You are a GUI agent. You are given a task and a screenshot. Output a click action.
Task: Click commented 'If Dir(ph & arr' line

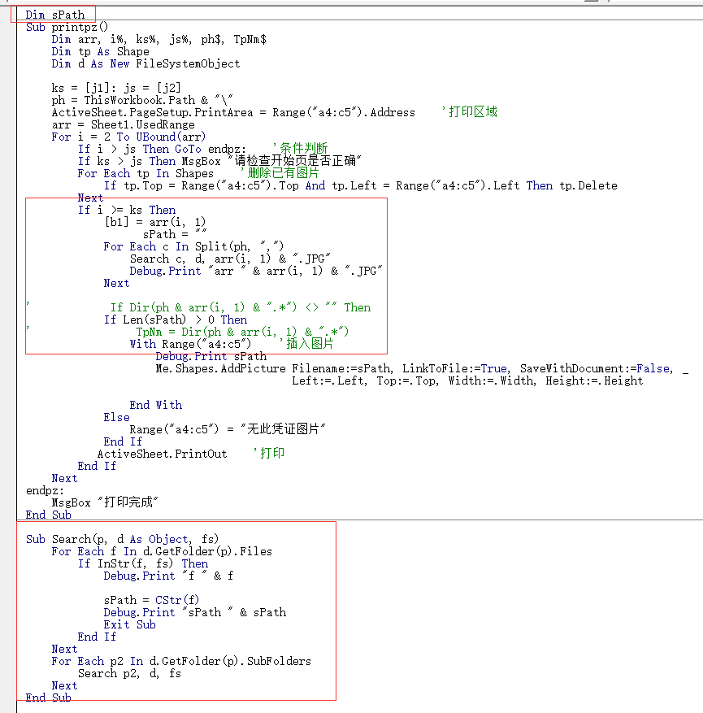point(241,308)
